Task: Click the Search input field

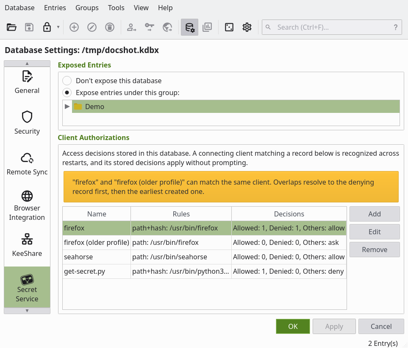Action: (x=332, y=27)
